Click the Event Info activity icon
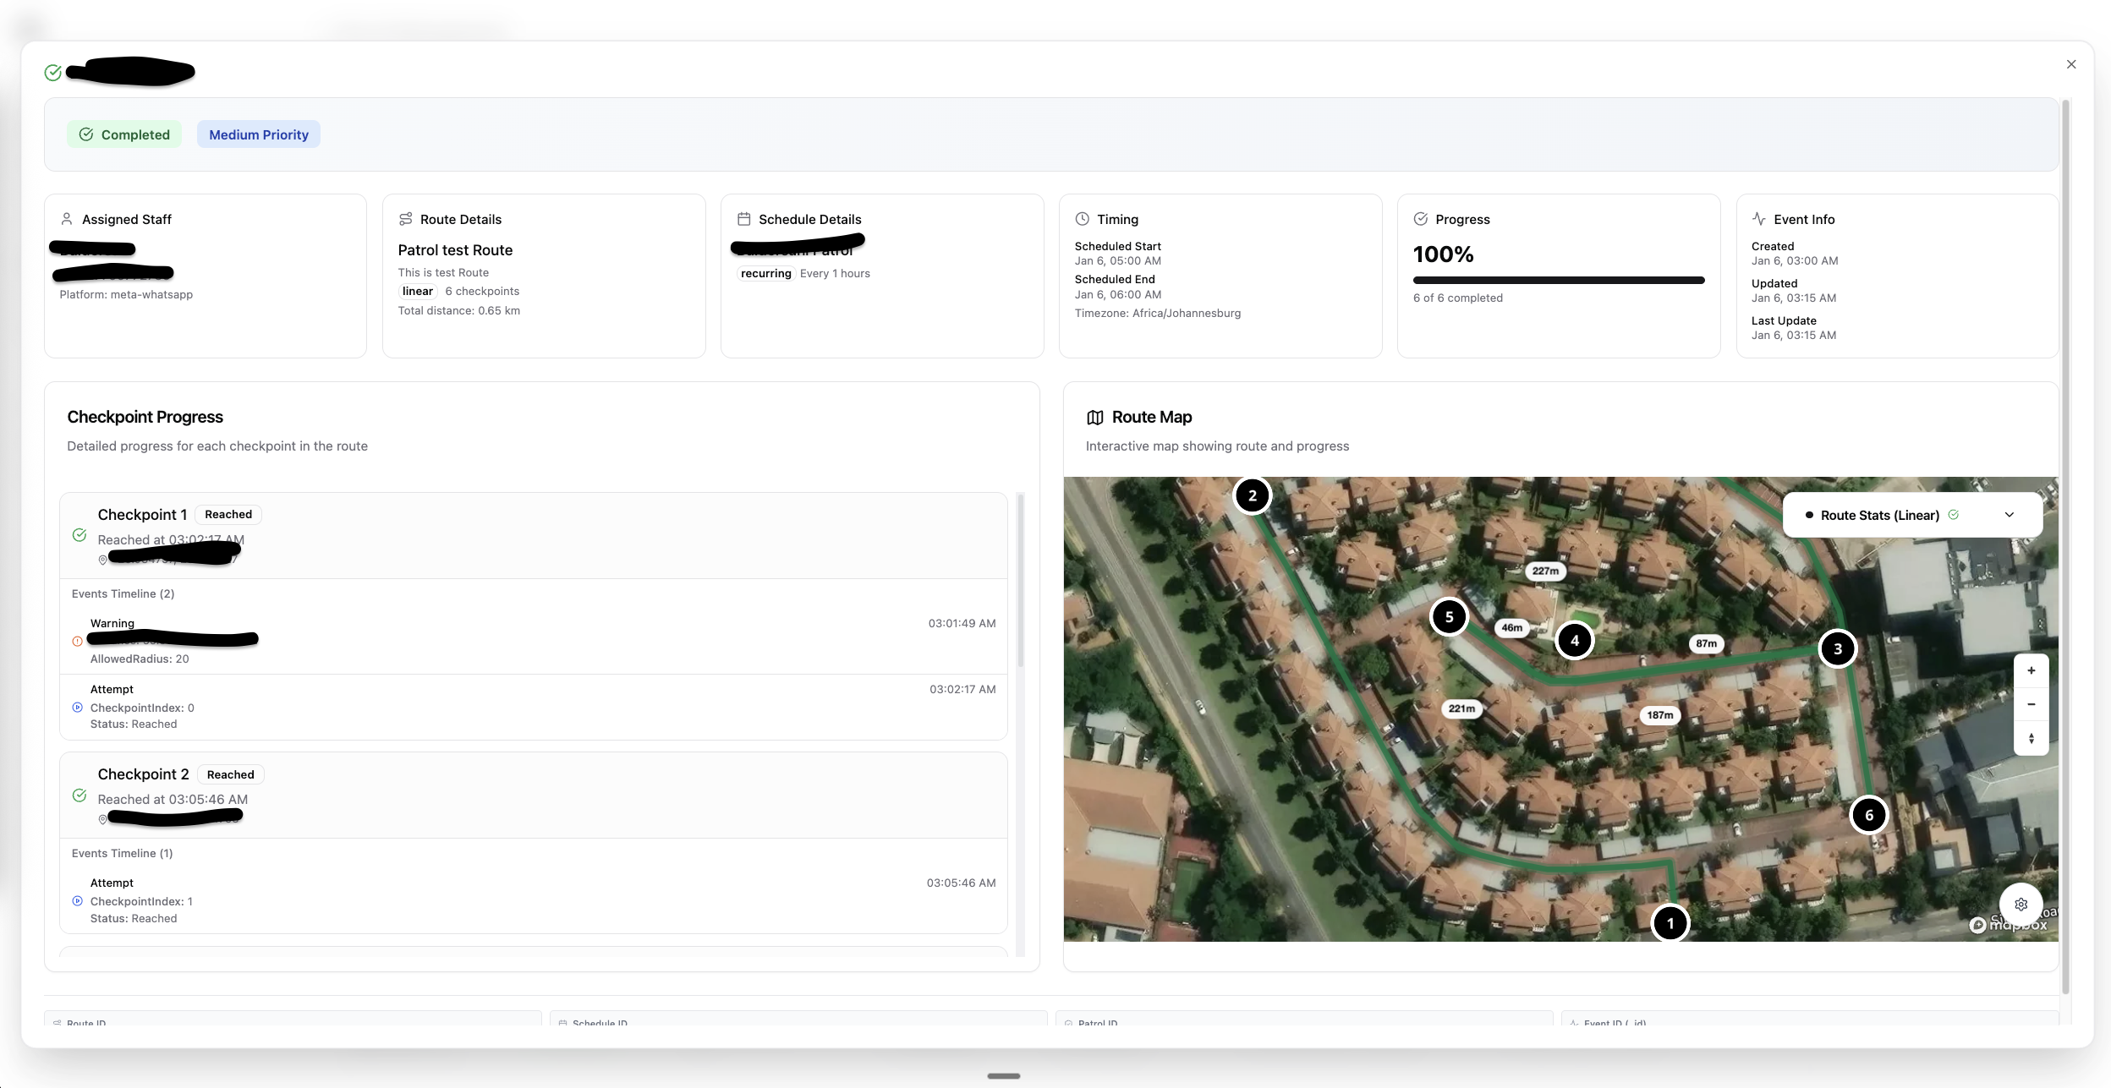 point(1757,218)
